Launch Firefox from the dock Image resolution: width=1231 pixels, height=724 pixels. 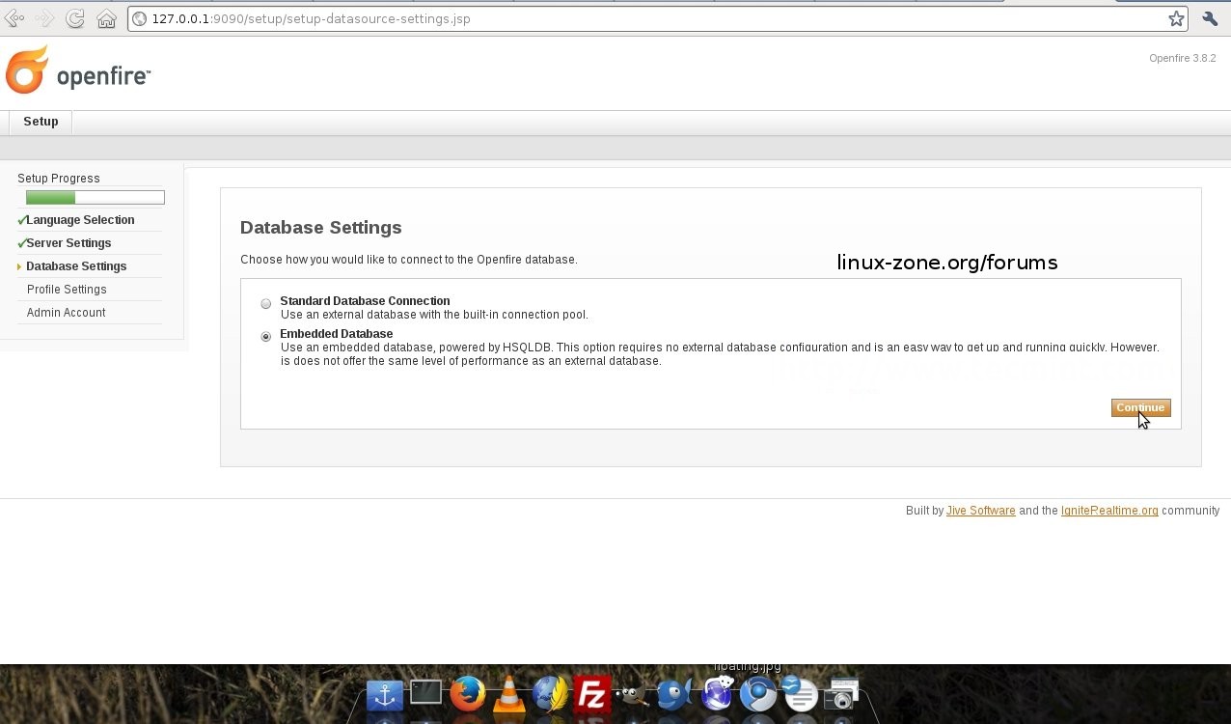point(468,693)
